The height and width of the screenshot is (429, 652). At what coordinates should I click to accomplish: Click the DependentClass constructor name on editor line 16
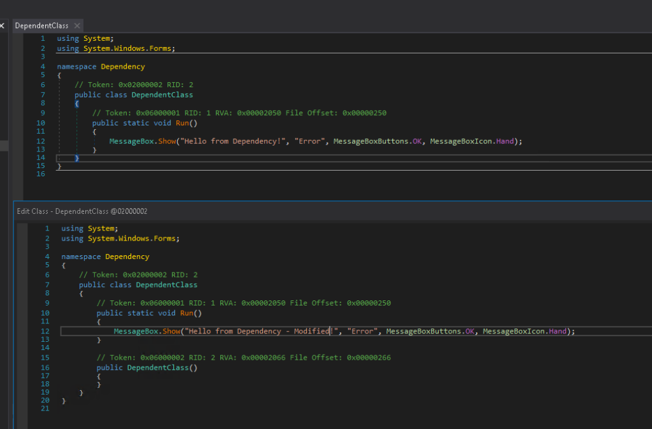(x=158, y=368)
